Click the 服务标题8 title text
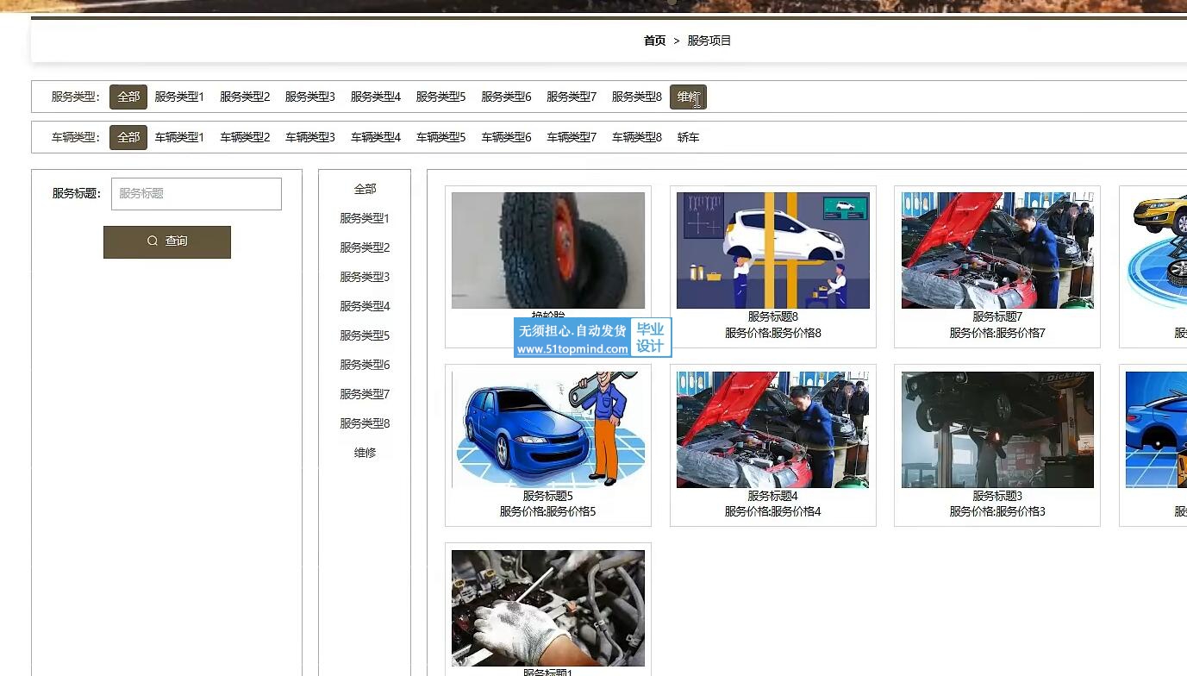Viewport: 1187px width, 676px height. click(773, 317)
